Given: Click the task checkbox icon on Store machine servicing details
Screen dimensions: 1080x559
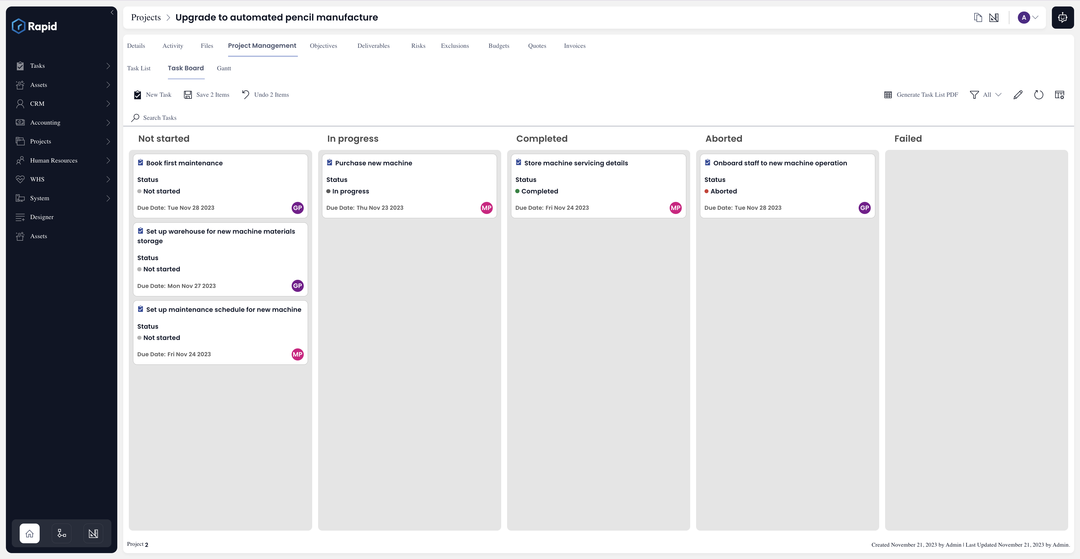Looking at the screenshot, I should coord(519,163).
